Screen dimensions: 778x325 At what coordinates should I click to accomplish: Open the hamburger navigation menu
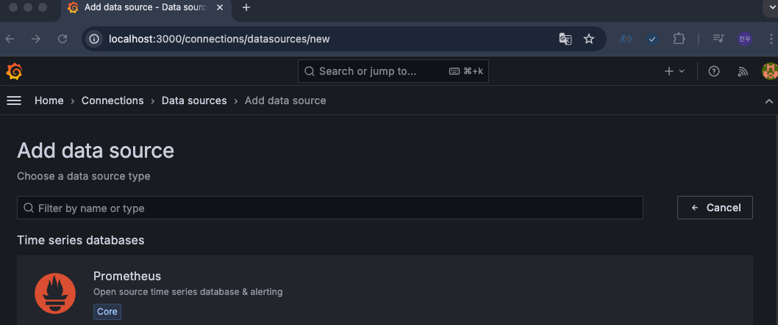14,101
